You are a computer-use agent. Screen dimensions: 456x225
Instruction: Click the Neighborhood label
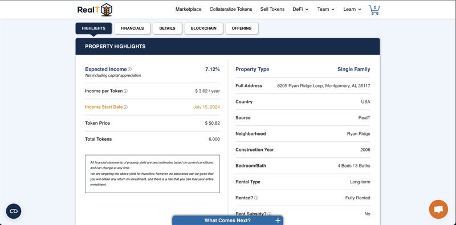click(x=251, y=134)
